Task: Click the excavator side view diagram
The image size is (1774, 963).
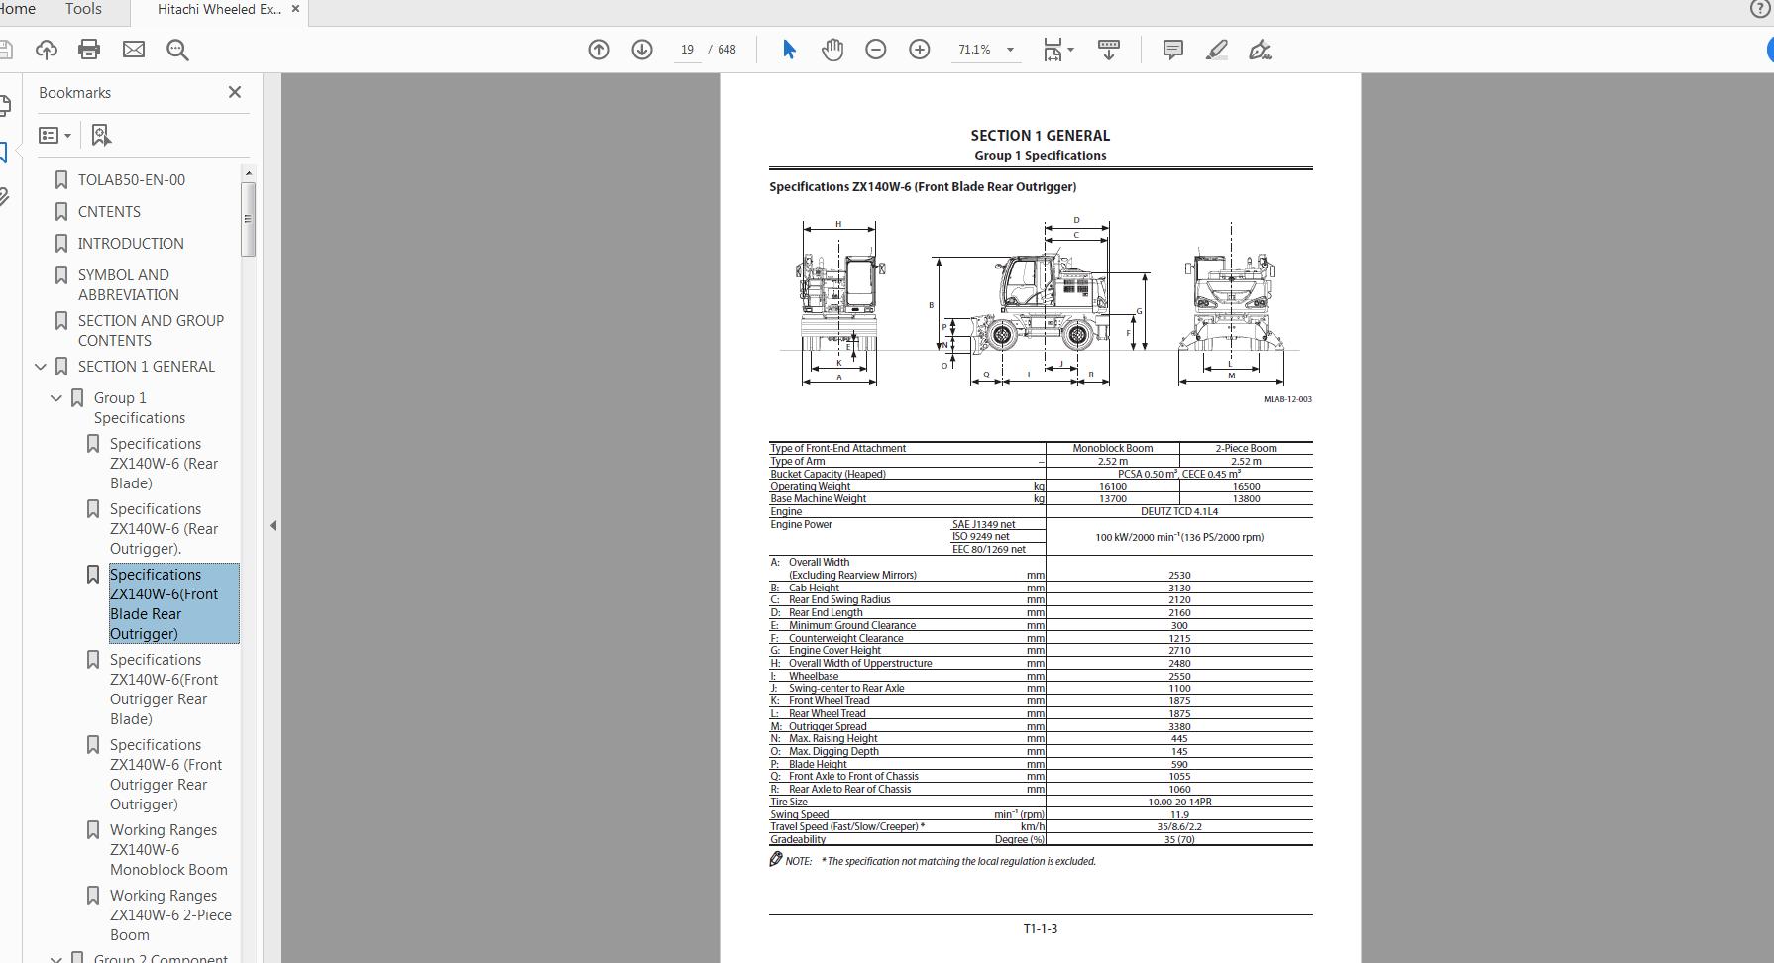Action: (1041, 302)
